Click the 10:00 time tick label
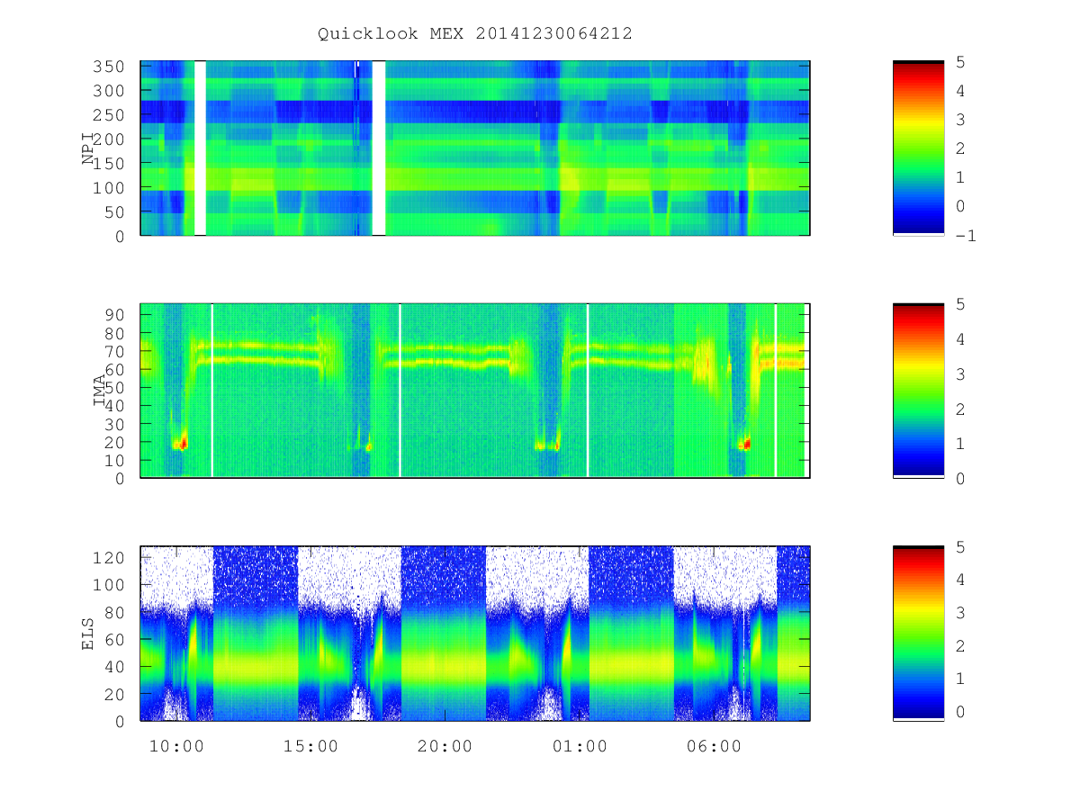Viewport: 1080px width, 810px height. (175, 746)
